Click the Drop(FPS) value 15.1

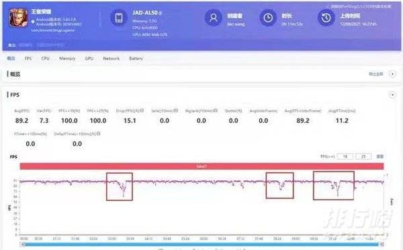130,121
